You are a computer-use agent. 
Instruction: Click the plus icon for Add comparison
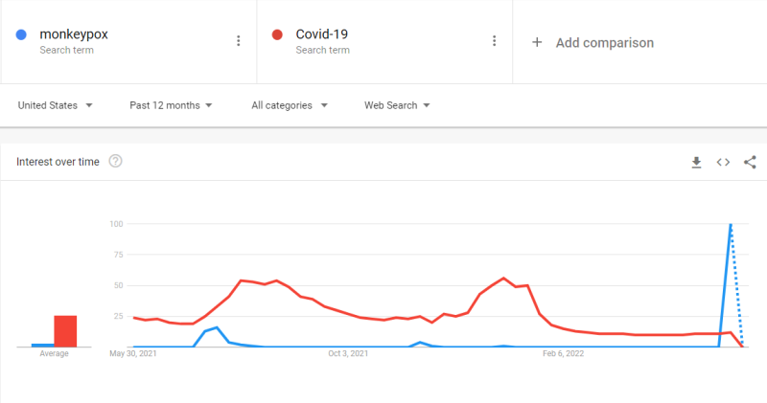(x=537, y=42)
